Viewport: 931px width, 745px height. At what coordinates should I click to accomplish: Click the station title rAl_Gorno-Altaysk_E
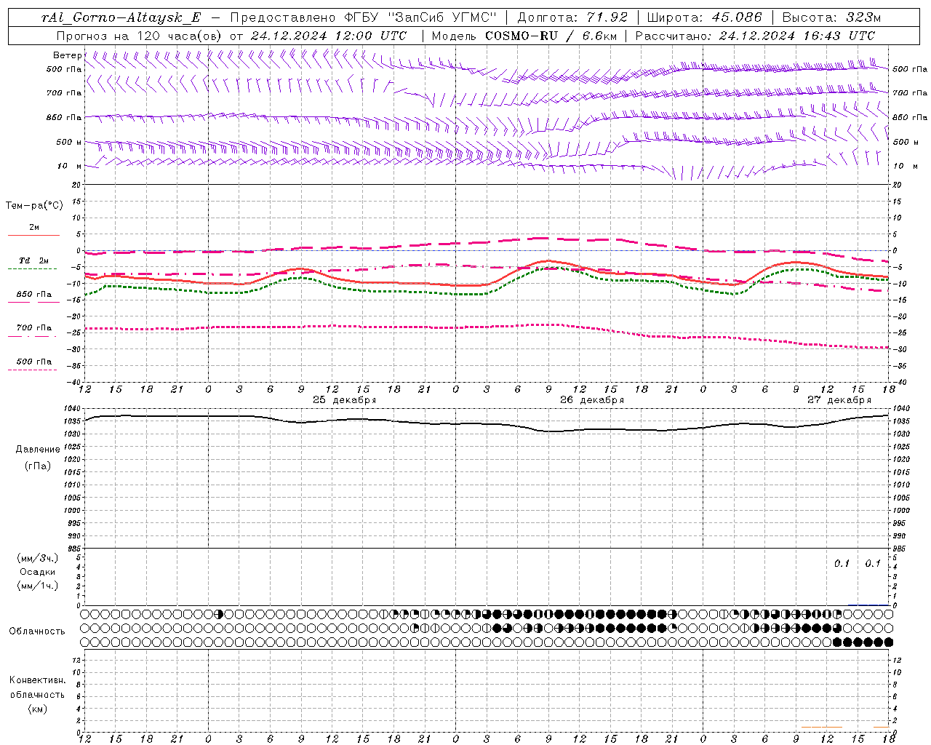[121, 17]
